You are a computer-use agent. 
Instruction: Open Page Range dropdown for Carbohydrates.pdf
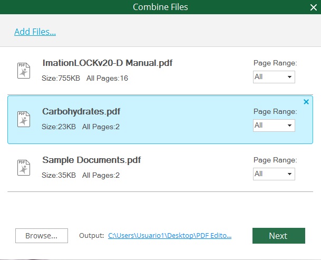coord(274,126)
